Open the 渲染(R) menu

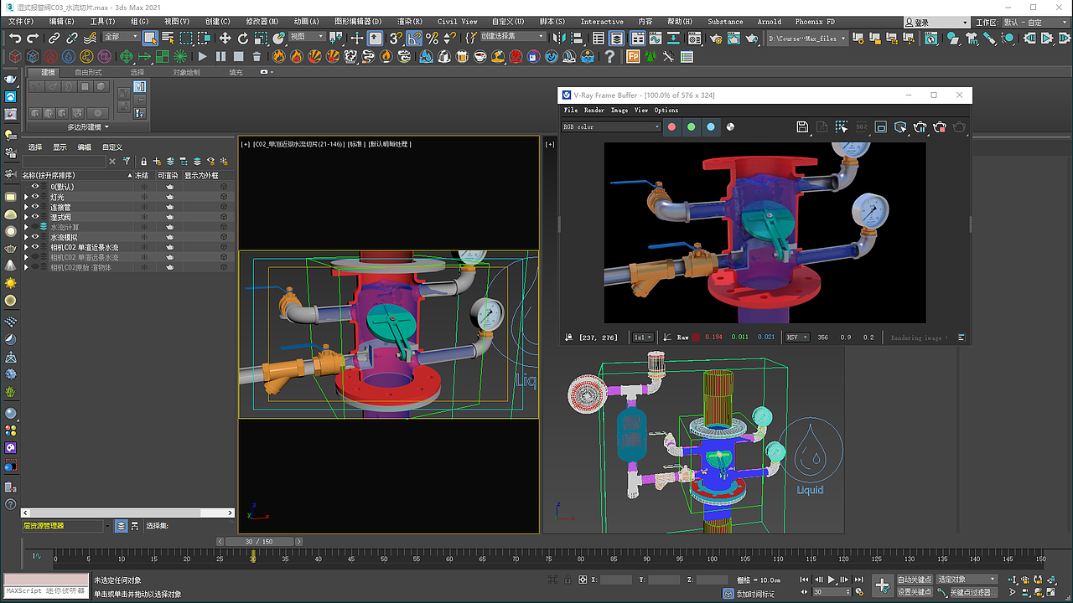[410, 22]
